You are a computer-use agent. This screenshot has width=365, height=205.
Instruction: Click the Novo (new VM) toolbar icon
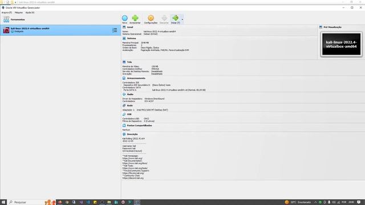[x=125, y=18]
